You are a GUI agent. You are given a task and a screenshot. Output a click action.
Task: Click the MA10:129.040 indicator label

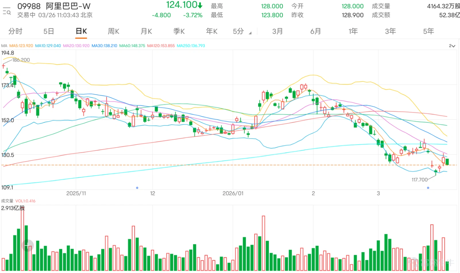[x=48, y=46]
